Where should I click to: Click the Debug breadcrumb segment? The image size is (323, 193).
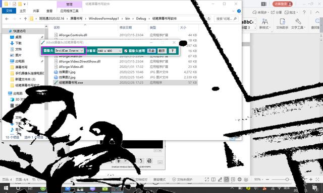(141, 19)
